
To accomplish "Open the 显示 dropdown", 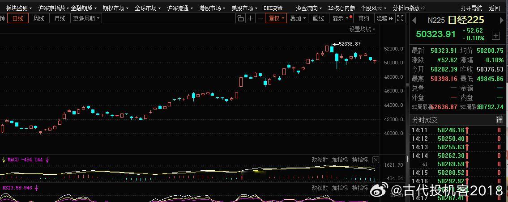I will (341, 18).
